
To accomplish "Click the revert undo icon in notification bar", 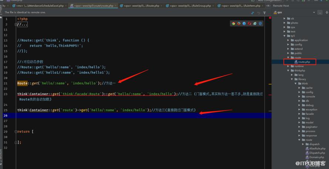I will pyautogui.click(x=259, y=13).
